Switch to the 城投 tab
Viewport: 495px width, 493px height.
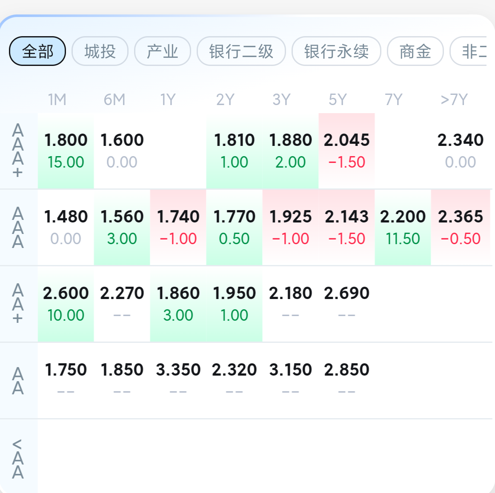point(100,51)
